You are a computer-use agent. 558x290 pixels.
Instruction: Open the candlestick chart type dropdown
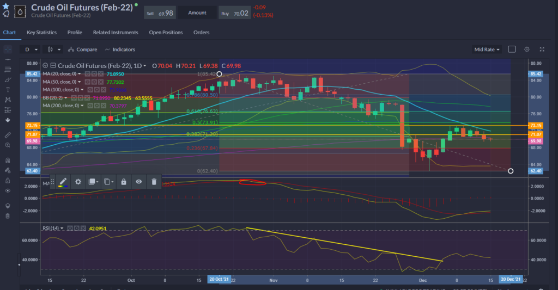(x=54, y=50)
